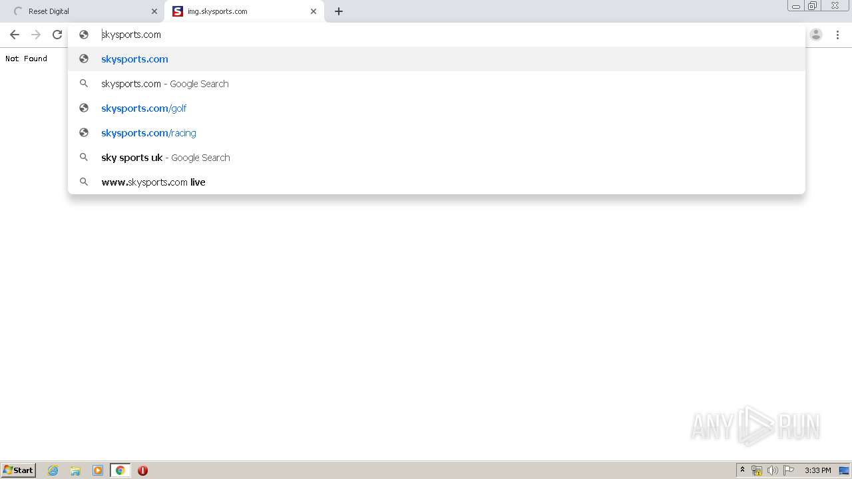Screen dimensions: 852x479
Task: Click the 3:33 PM taskbar clock
Action: point(817,470)
